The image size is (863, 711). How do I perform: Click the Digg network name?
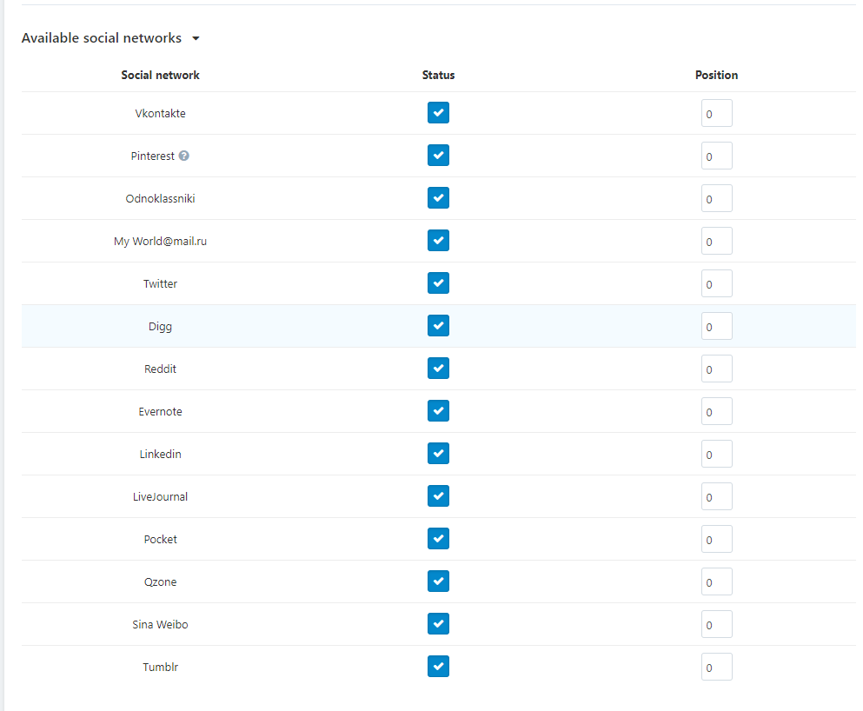point(160,327)
